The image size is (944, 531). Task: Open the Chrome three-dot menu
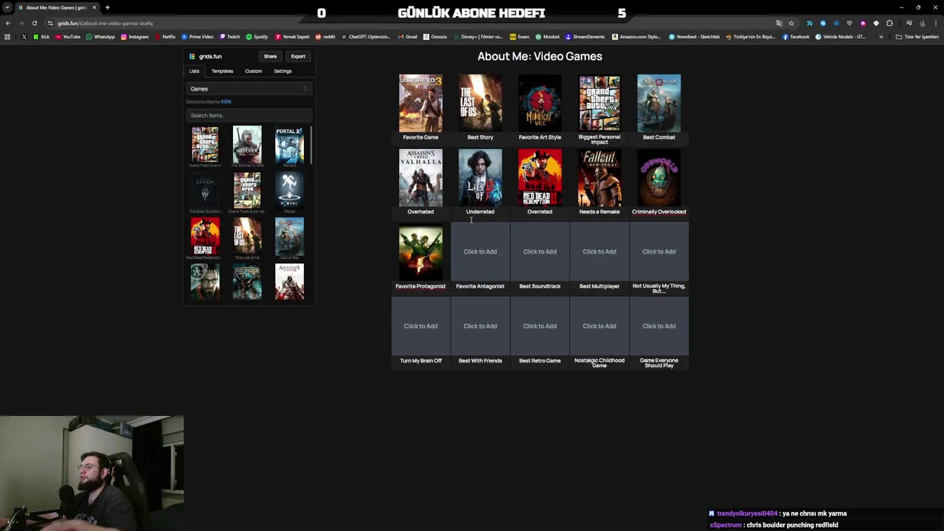pyautogui.click(x=937, y=23)
